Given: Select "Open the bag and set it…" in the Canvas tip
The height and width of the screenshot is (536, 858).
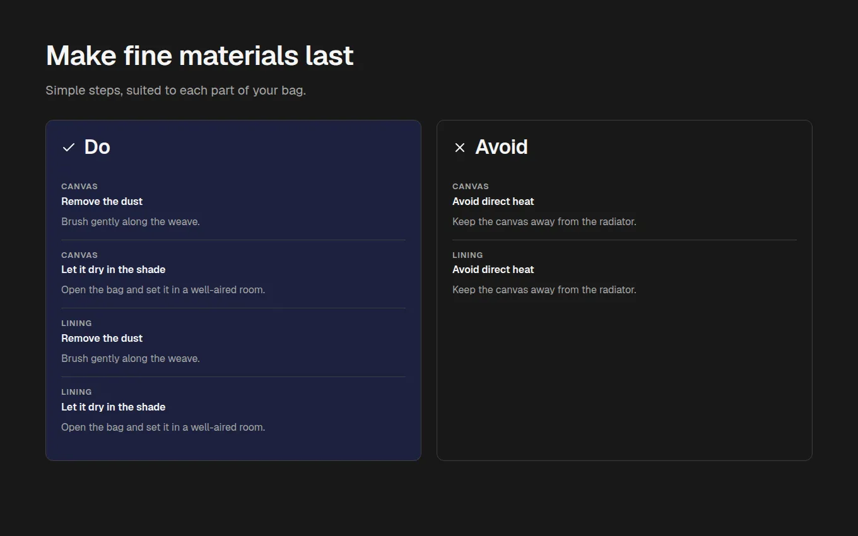Looking at the screenshot, I should (x=163, y=289).
